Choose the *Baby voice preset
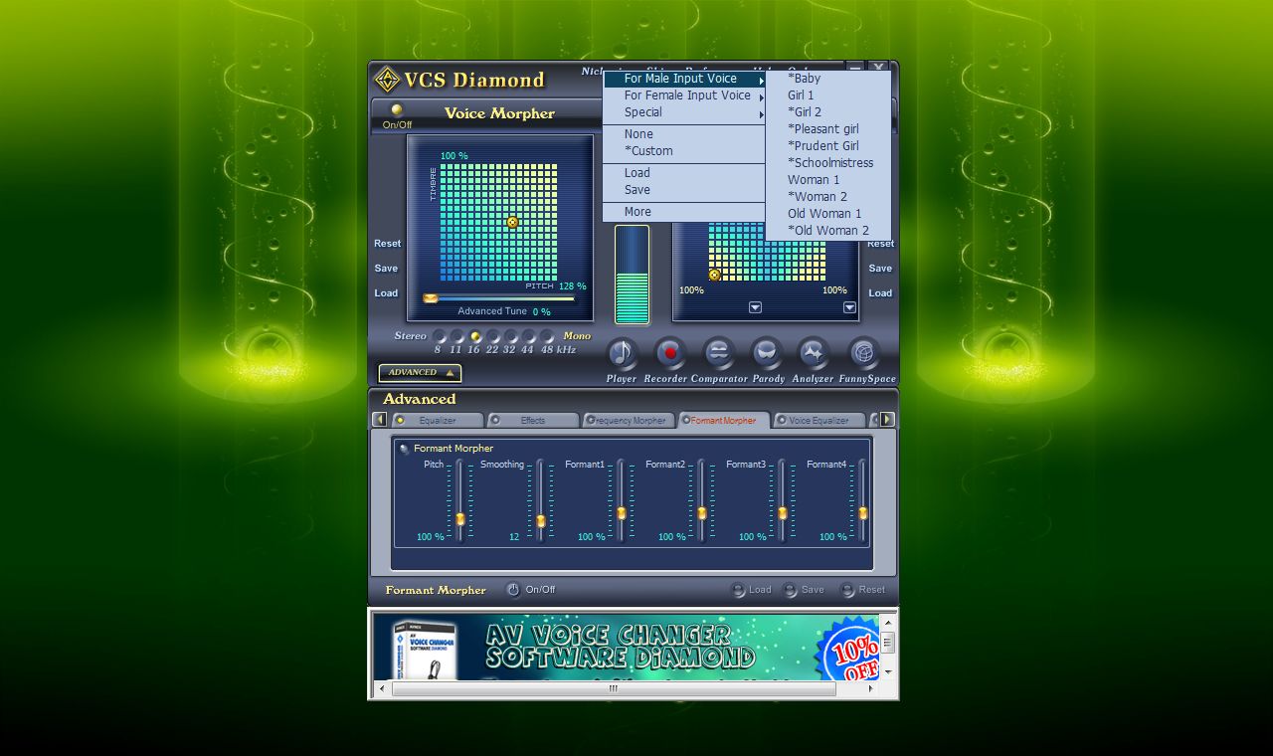 [x=828, y=79]
